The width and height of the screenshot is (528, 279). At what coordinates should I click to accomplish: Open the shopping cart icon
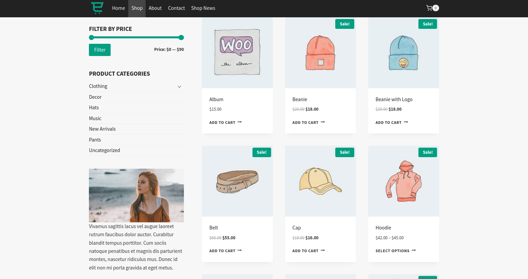pyautogui.click(x=429, y=8)
